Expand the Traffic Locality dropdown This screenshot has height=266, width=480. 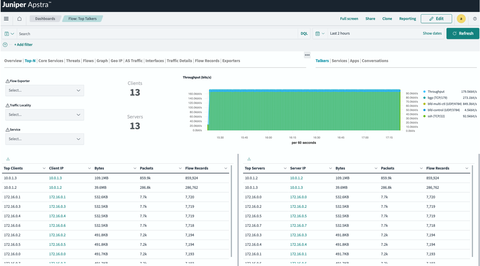pos(44,115)
